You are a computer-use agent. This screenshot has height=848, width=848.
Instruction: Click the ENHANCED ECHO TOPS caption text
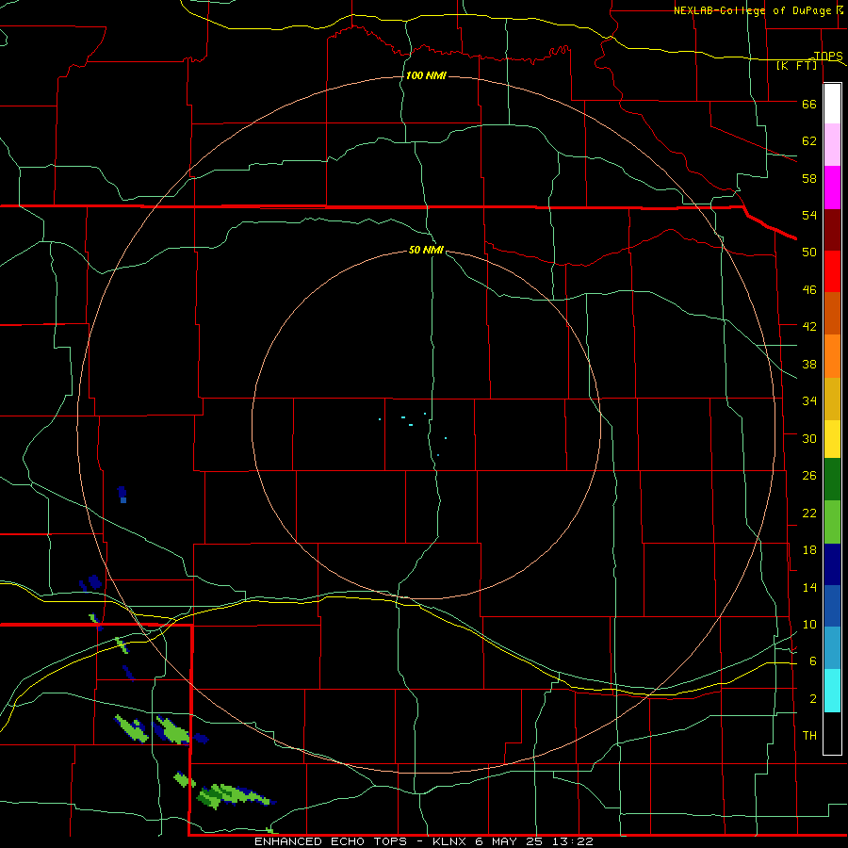pyautogui.click(x=331, y=841)
